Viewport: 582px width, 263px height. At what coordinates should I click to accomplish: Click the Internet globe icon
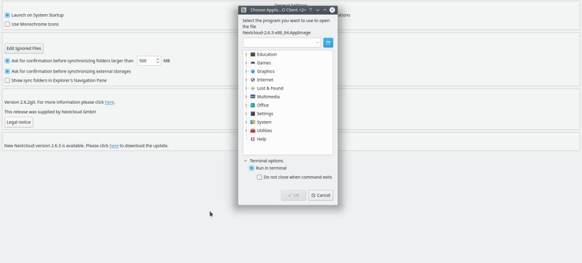pyautogui.click(x=253, y=80)
